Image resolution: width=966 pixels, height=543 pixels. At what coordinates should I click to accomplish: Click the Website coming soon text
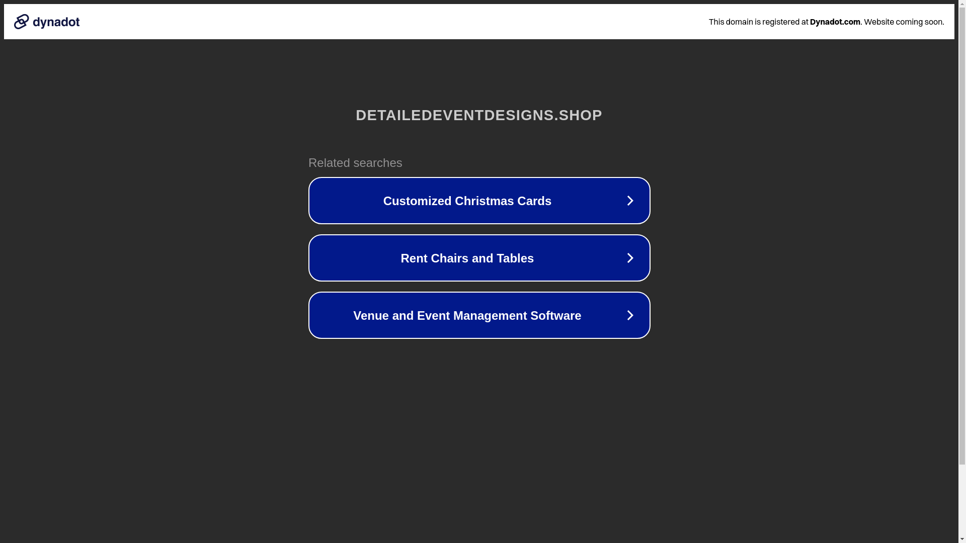[904, 22]
